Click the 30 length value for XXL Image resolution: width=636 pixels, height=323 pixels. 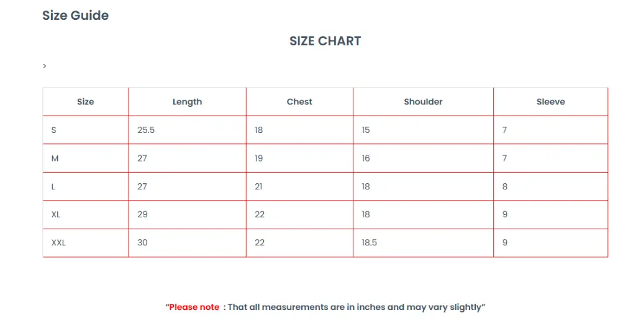(x=142, y=243)
